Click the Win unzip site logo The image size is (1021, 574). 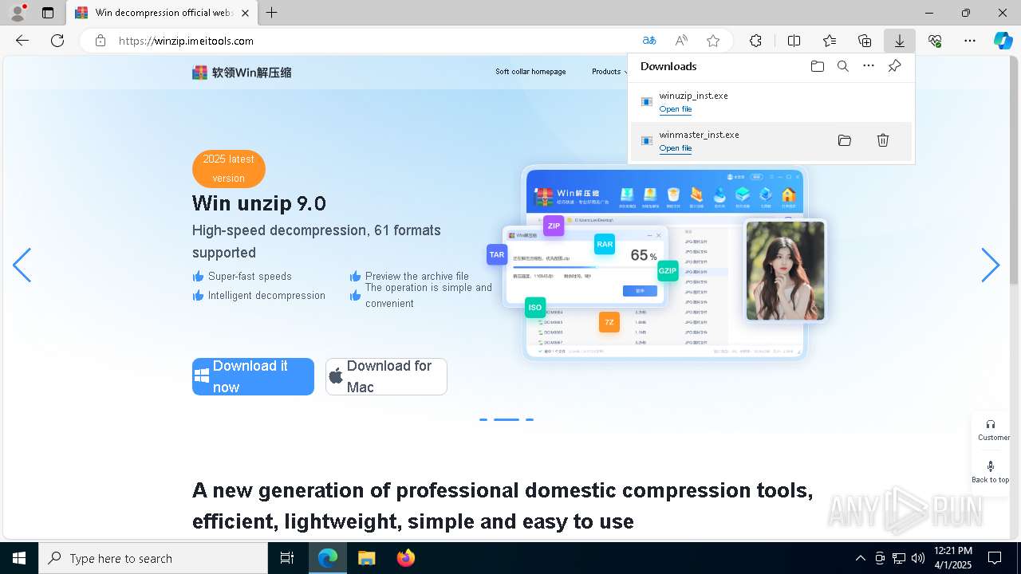[242, 73]
